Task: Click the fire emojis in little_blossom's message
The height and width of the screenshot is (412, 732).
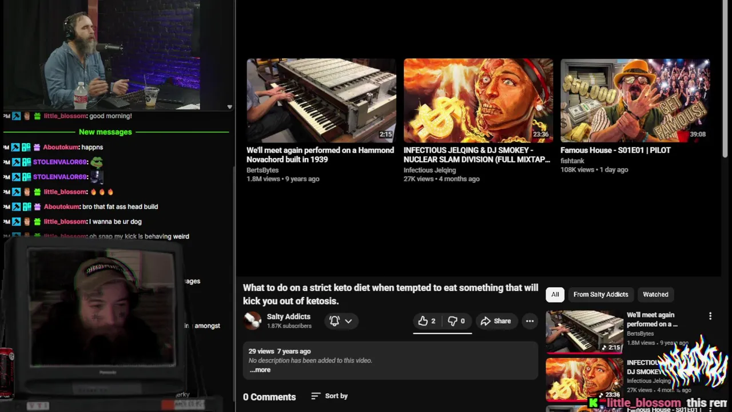Action: coord(102,192)
